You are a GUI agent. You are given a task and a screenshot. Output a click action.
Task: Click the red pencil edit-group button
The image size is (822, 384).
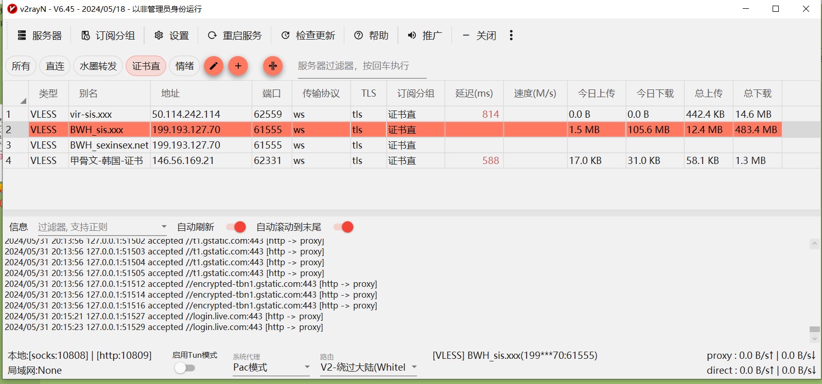click(214, 66)
